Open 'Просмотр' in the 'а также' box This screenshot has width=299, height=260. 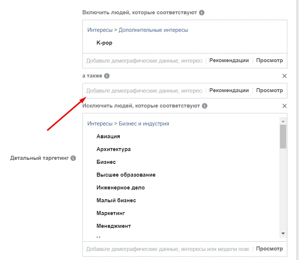(269, 90)
